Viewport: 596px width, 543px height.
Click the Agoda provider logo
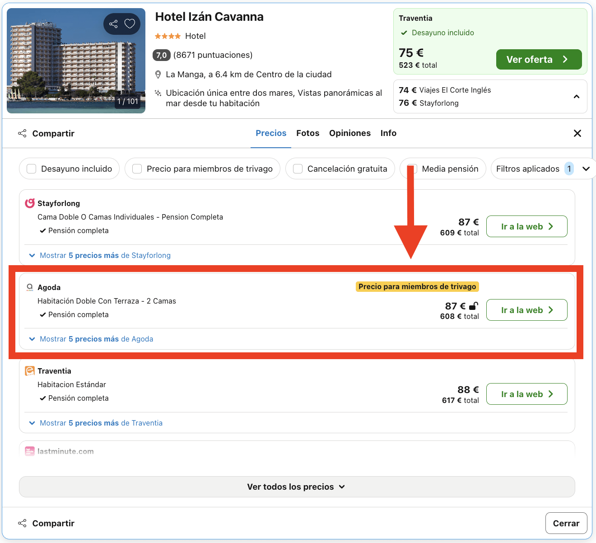tap(29, 287)
